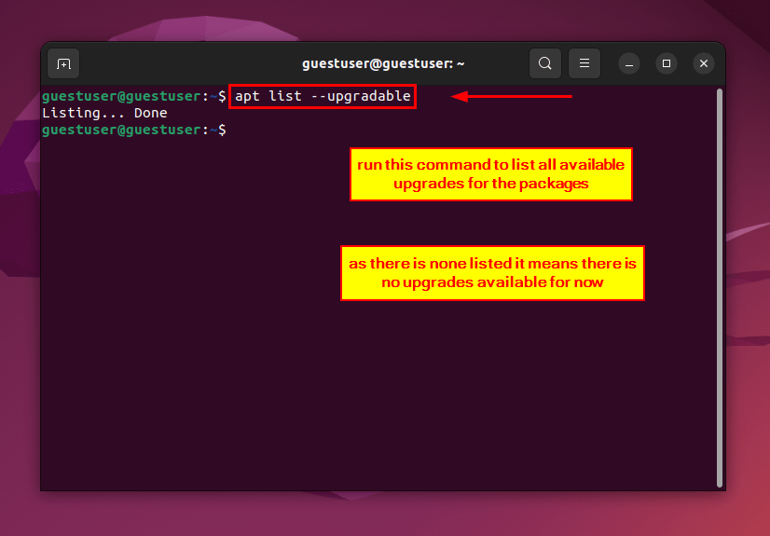Close the terminal window
Image resolution: width=770 pixels, height=536 pixels.
[704, 63]
